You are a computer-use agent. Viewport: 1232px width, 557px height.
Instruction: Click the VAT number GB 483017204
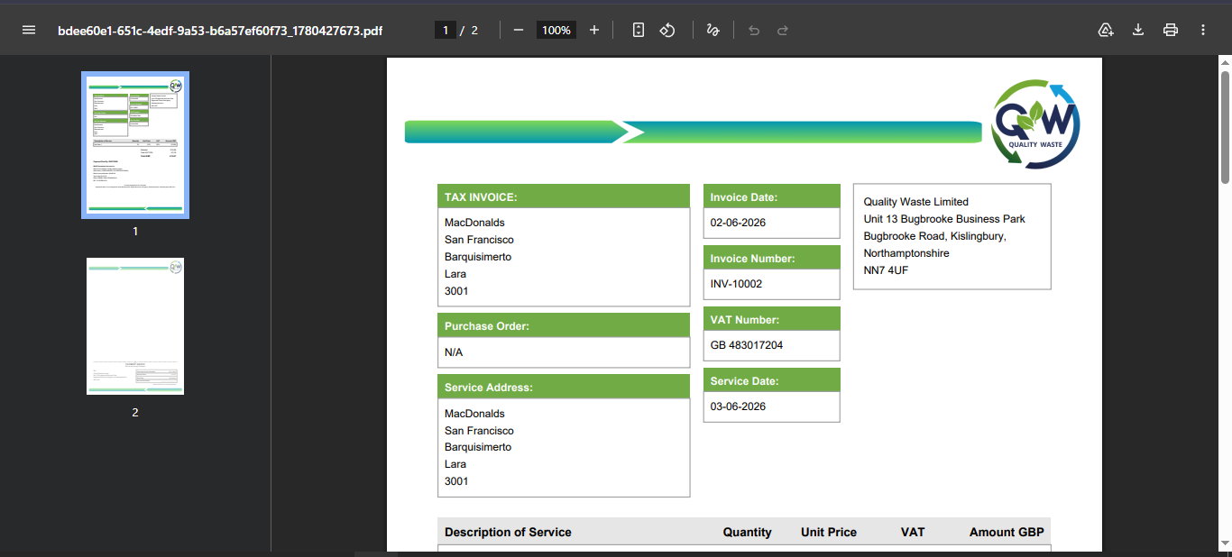pyautogui.click(x=747, y=345)
